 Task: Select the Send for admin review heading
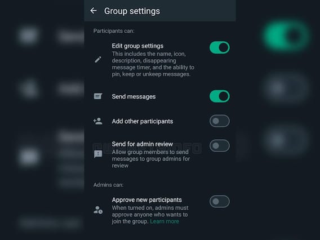coord(142,144)
